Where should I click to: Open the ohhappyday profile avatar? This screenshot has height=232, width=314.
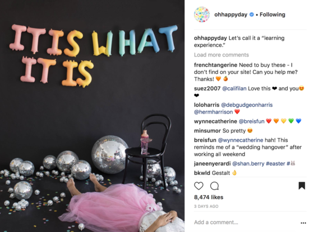202,15
